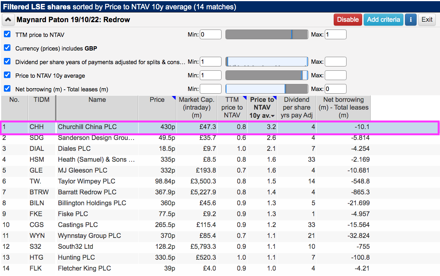The width and height of the screenshot is (440, 276).
Task: Sort by TTM price to NTAV column header
Action: 232,108
